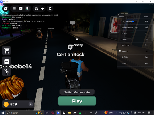Viewport: 154px width, 115px height.
Task: Click the People column header
Action: (x=121, y=17)
